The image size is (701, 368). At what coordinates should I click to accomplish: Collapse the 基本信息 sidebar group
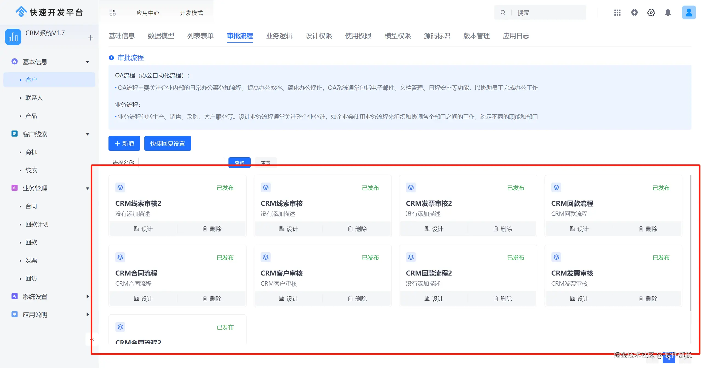point(87,62)
